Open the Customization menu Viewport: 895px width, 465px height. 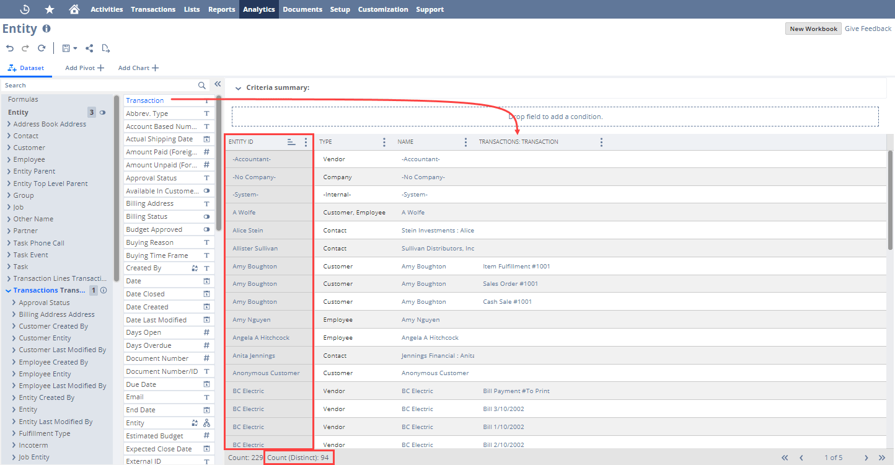pyautogui.click(x=383, y=9)
